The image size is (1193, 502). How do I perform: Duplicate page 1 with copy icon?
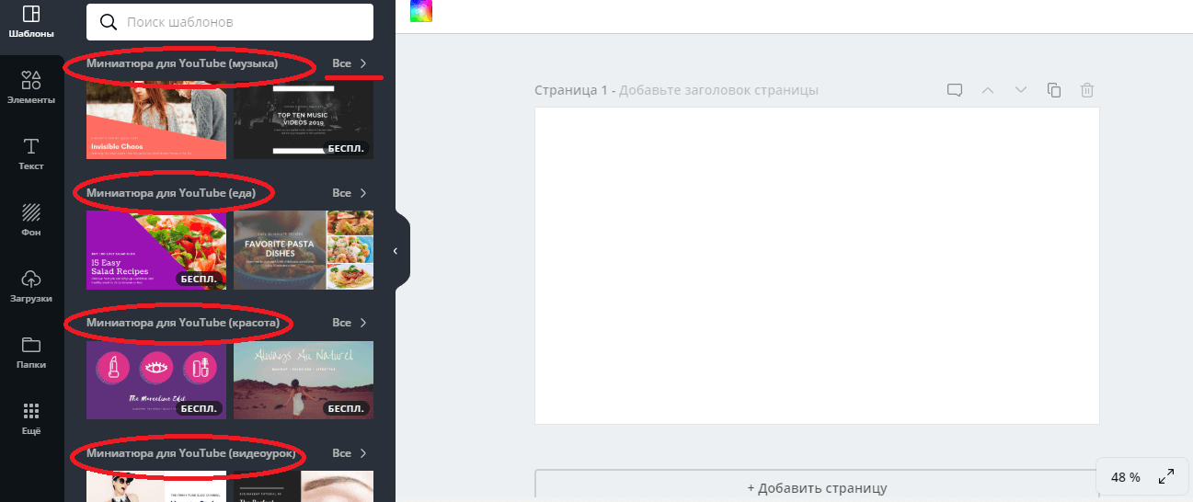[1054, 90]
